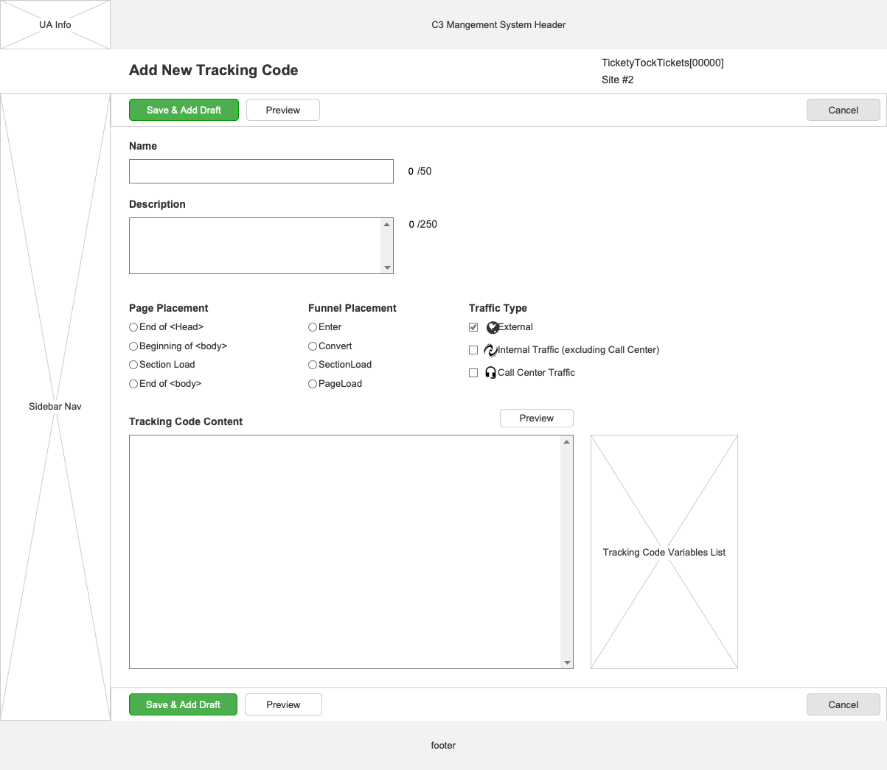Uncheck the External traffic checkbox
Screen dimensions: 887x770
[473, 327]
